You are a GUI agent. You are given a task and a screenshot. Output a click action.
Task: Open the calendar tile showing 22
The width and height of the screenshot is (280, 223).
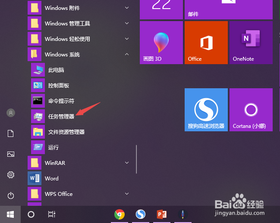[x=161, y=9]
